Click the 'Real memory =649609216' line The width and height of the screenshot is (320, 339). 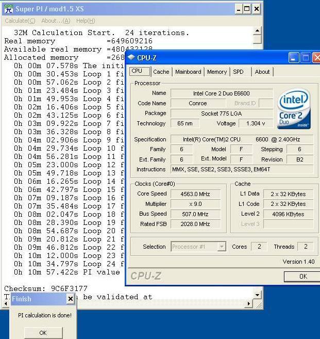pyautogui.click(x=78, y=41)
